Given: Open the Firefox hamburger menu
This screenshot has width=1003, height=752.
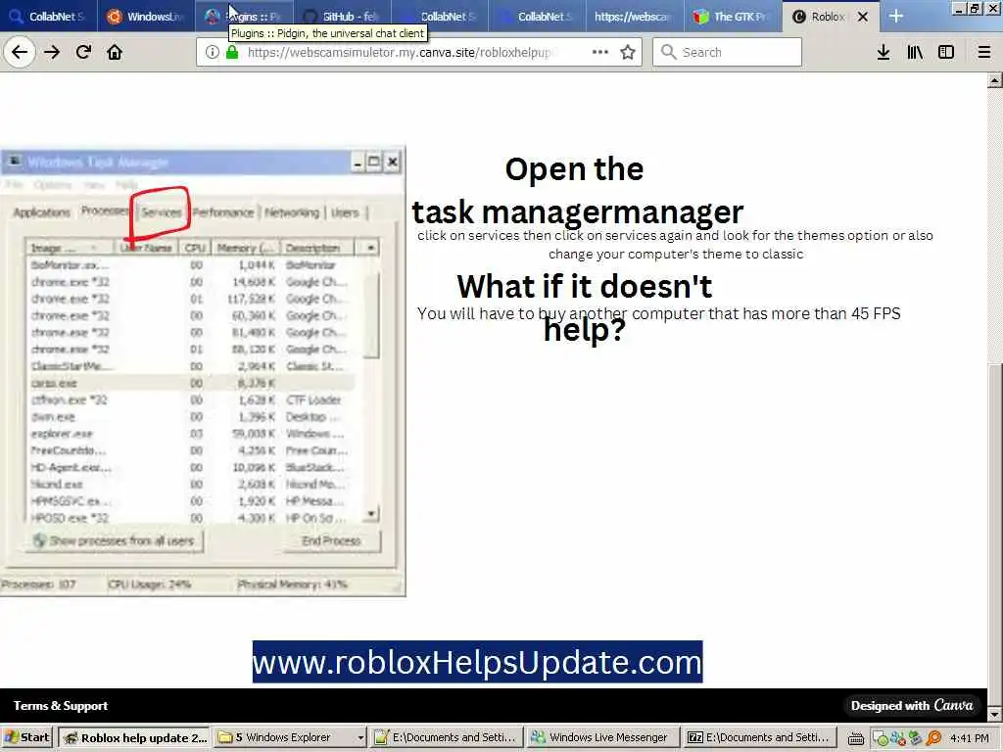Looking at the screenshot, I should point(984,53).
